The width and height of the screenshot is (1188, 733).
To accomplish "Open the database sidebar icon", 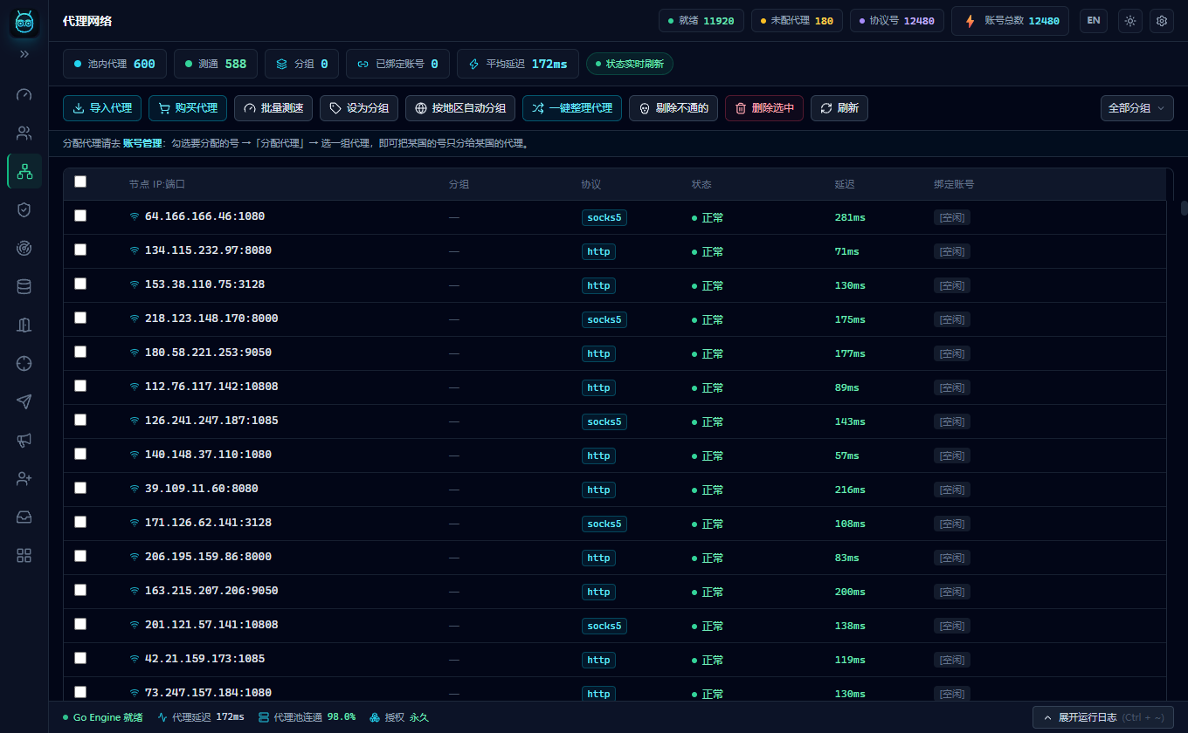I will pos(24,286).
